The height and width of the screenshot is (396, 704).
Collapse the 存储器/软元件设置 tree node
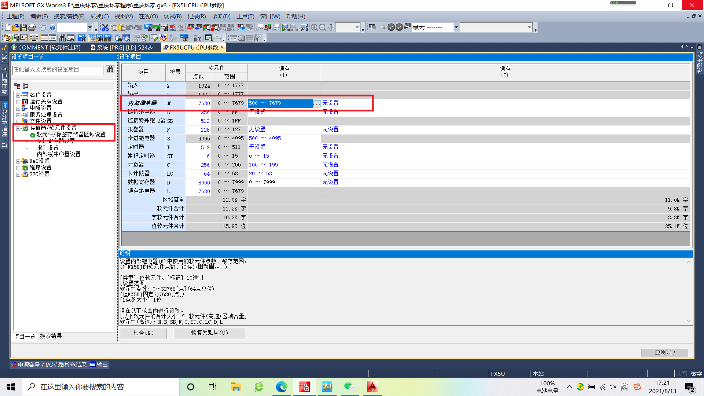(18, 128)
